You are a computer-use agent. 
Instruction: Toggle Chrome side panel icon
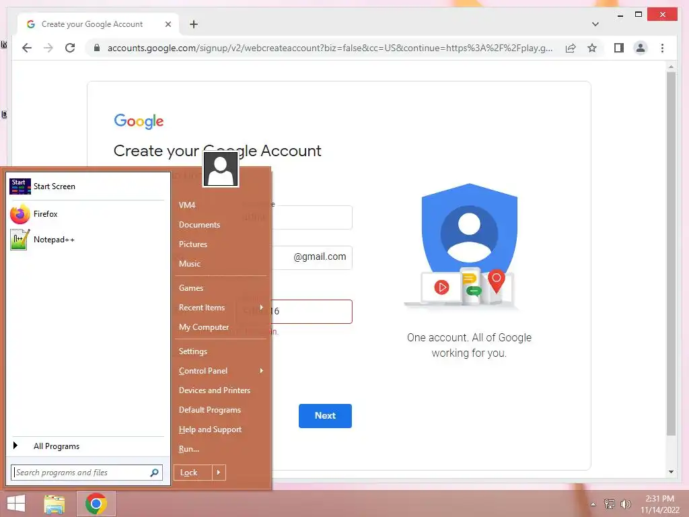click(x=619, y=48)
